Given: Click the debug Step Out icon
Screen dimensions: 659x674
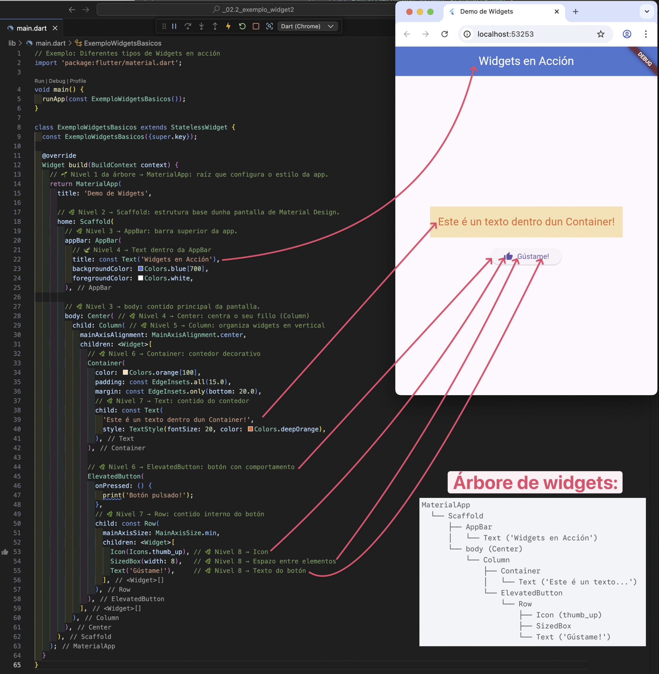Looking at the screenshot, I should click(215, 26).
